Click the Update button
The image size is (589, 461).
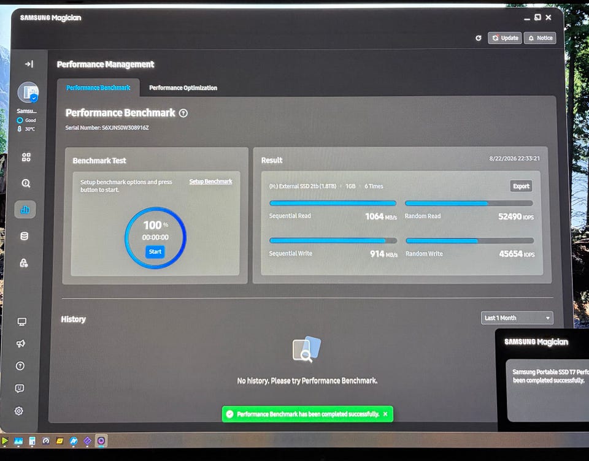[504, 38]
